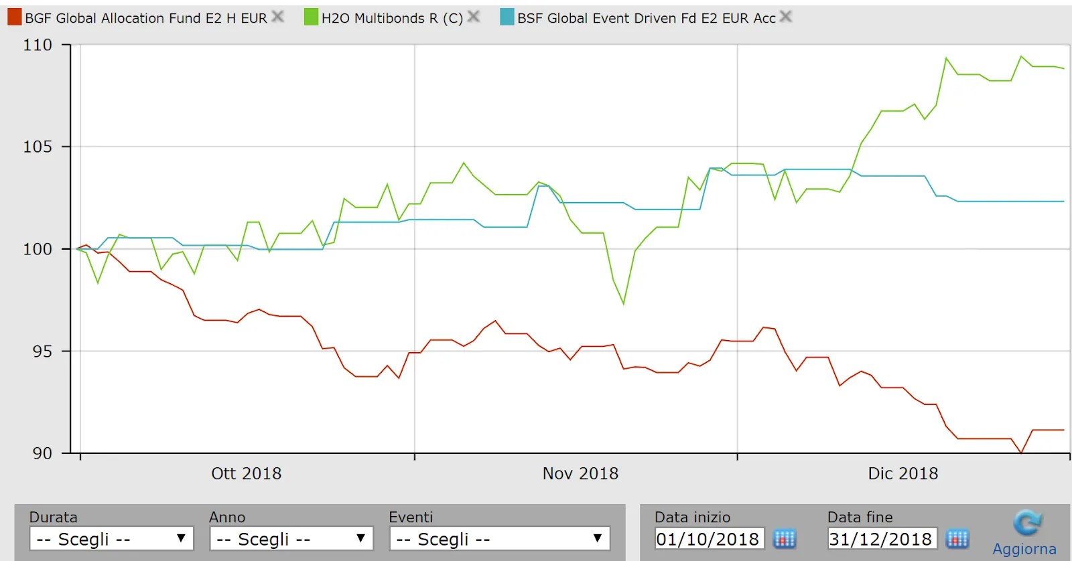This screenshot has width=1072, height=561.
Task: Click the Data inizio date field
Action: click(x=709, y=539)
